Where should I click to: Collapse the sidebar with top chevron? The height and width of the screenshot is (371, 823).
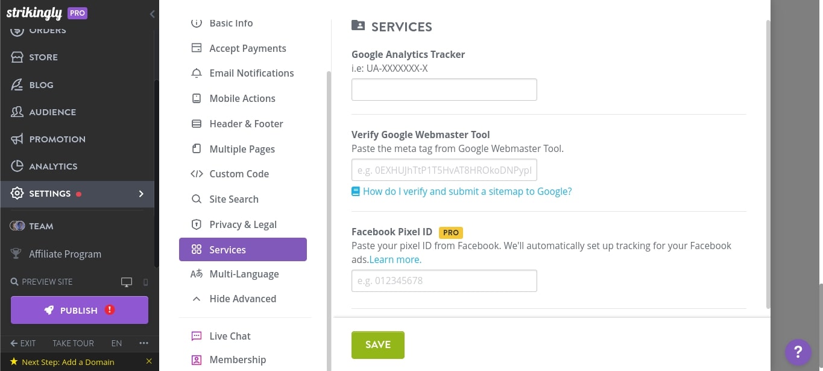pos(152,14)
